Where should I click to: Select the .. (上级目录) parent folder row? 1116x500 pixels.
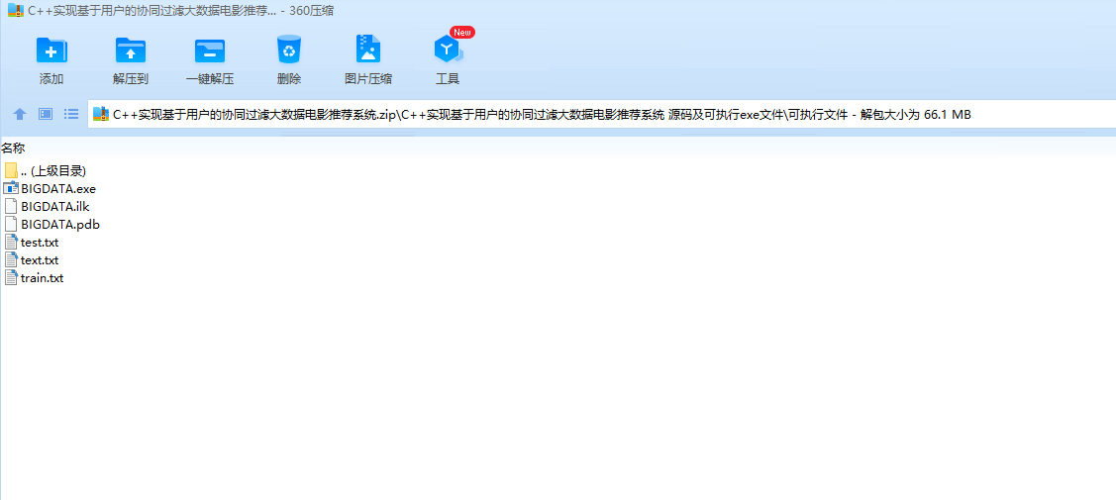pyautogui.click(x=46, y=170)
